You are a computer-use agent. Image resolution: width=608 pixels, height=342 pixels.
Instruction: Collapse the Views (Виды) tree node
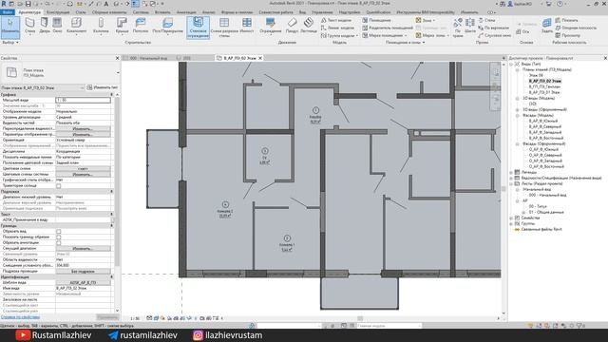[511, 64]
